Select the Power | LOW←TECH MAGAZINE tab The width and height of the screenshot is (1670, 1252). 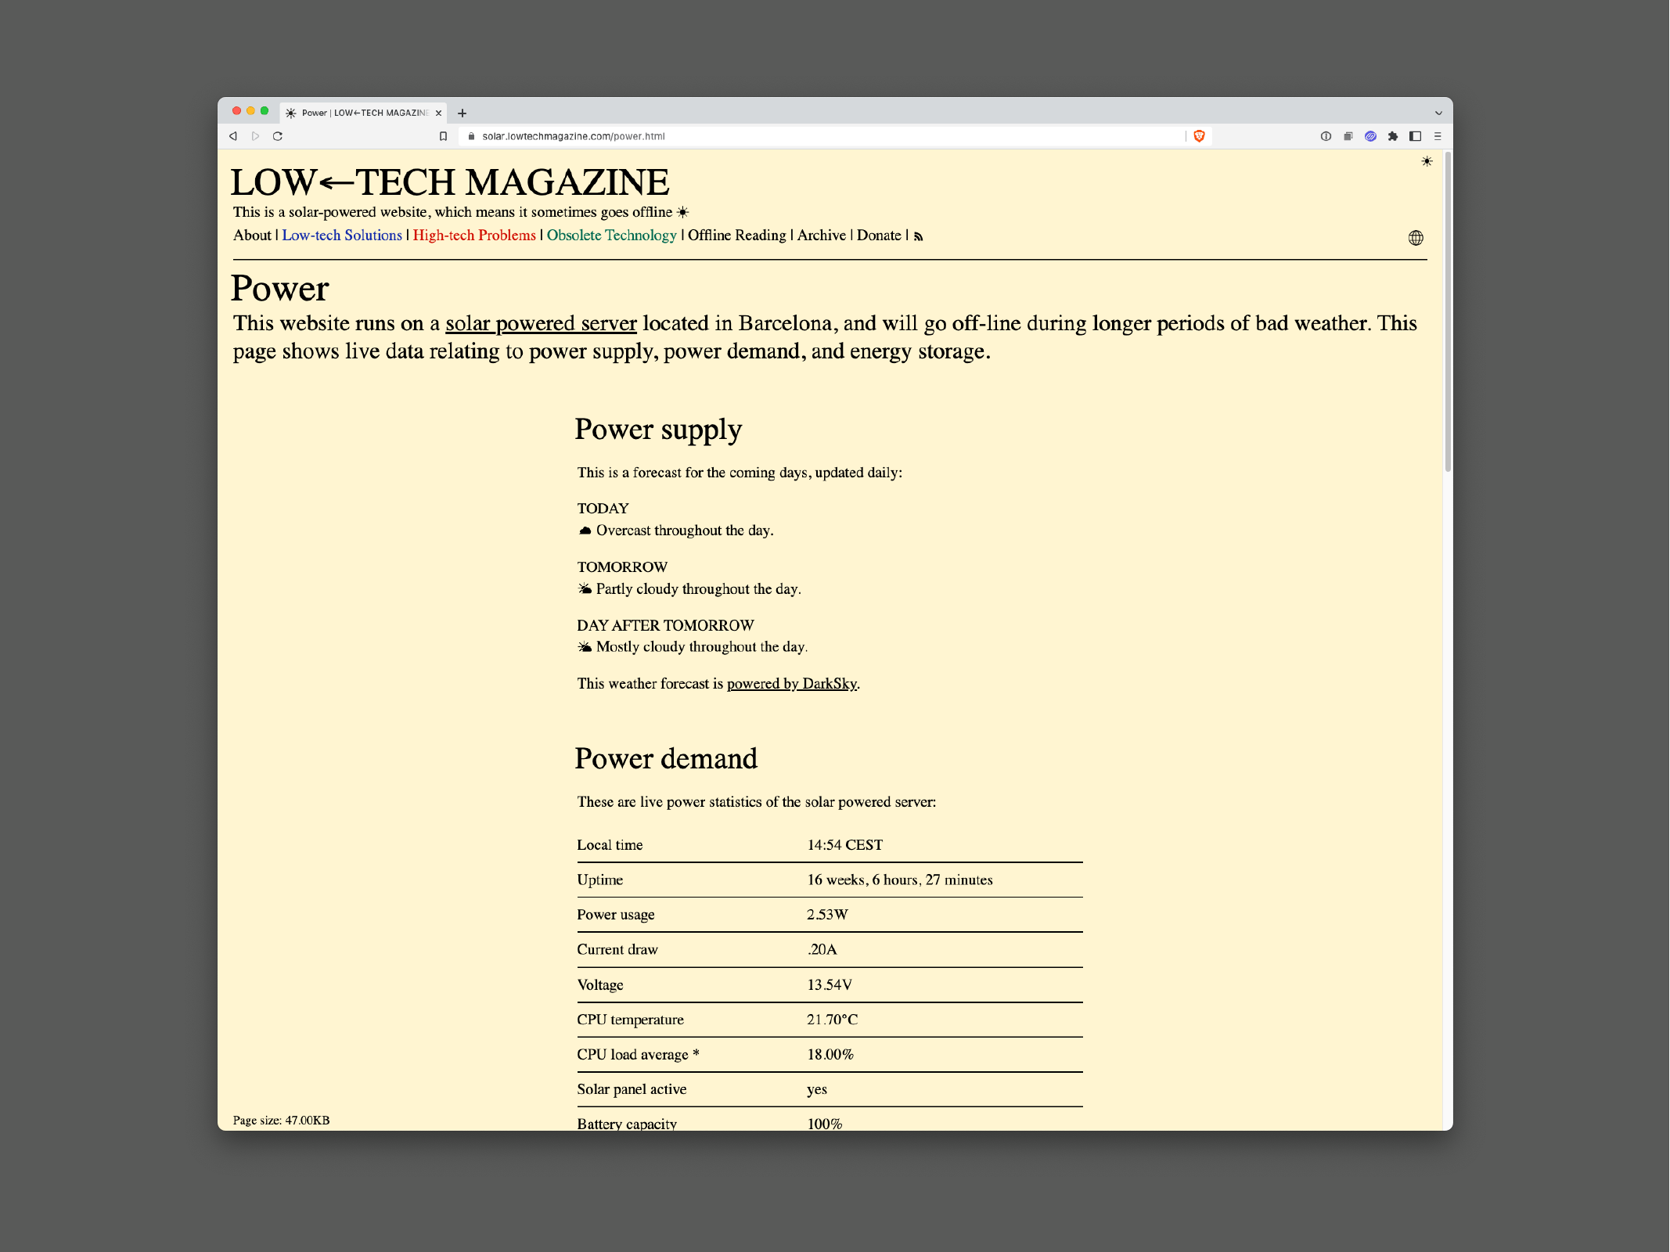[364, 113]
